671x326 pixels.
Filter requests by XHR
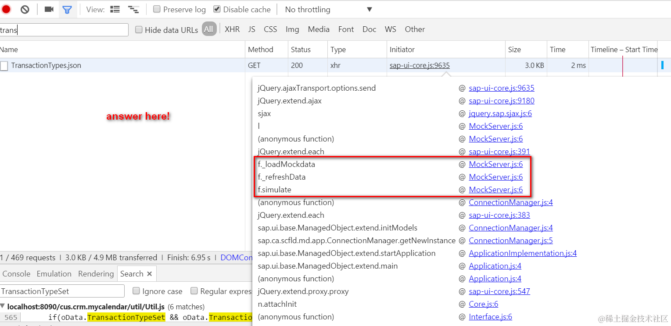tap(232, 29)
